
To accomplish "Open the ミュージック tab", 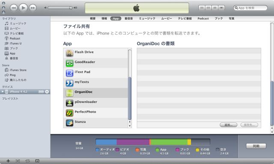I will (147, 18).
